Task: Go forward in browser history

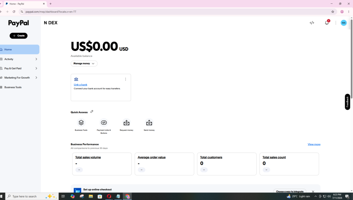Action: pyautogui.click(x=7, y=12)
